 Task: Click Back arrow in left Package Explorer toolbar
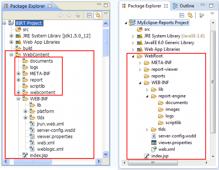click(61, 15)
